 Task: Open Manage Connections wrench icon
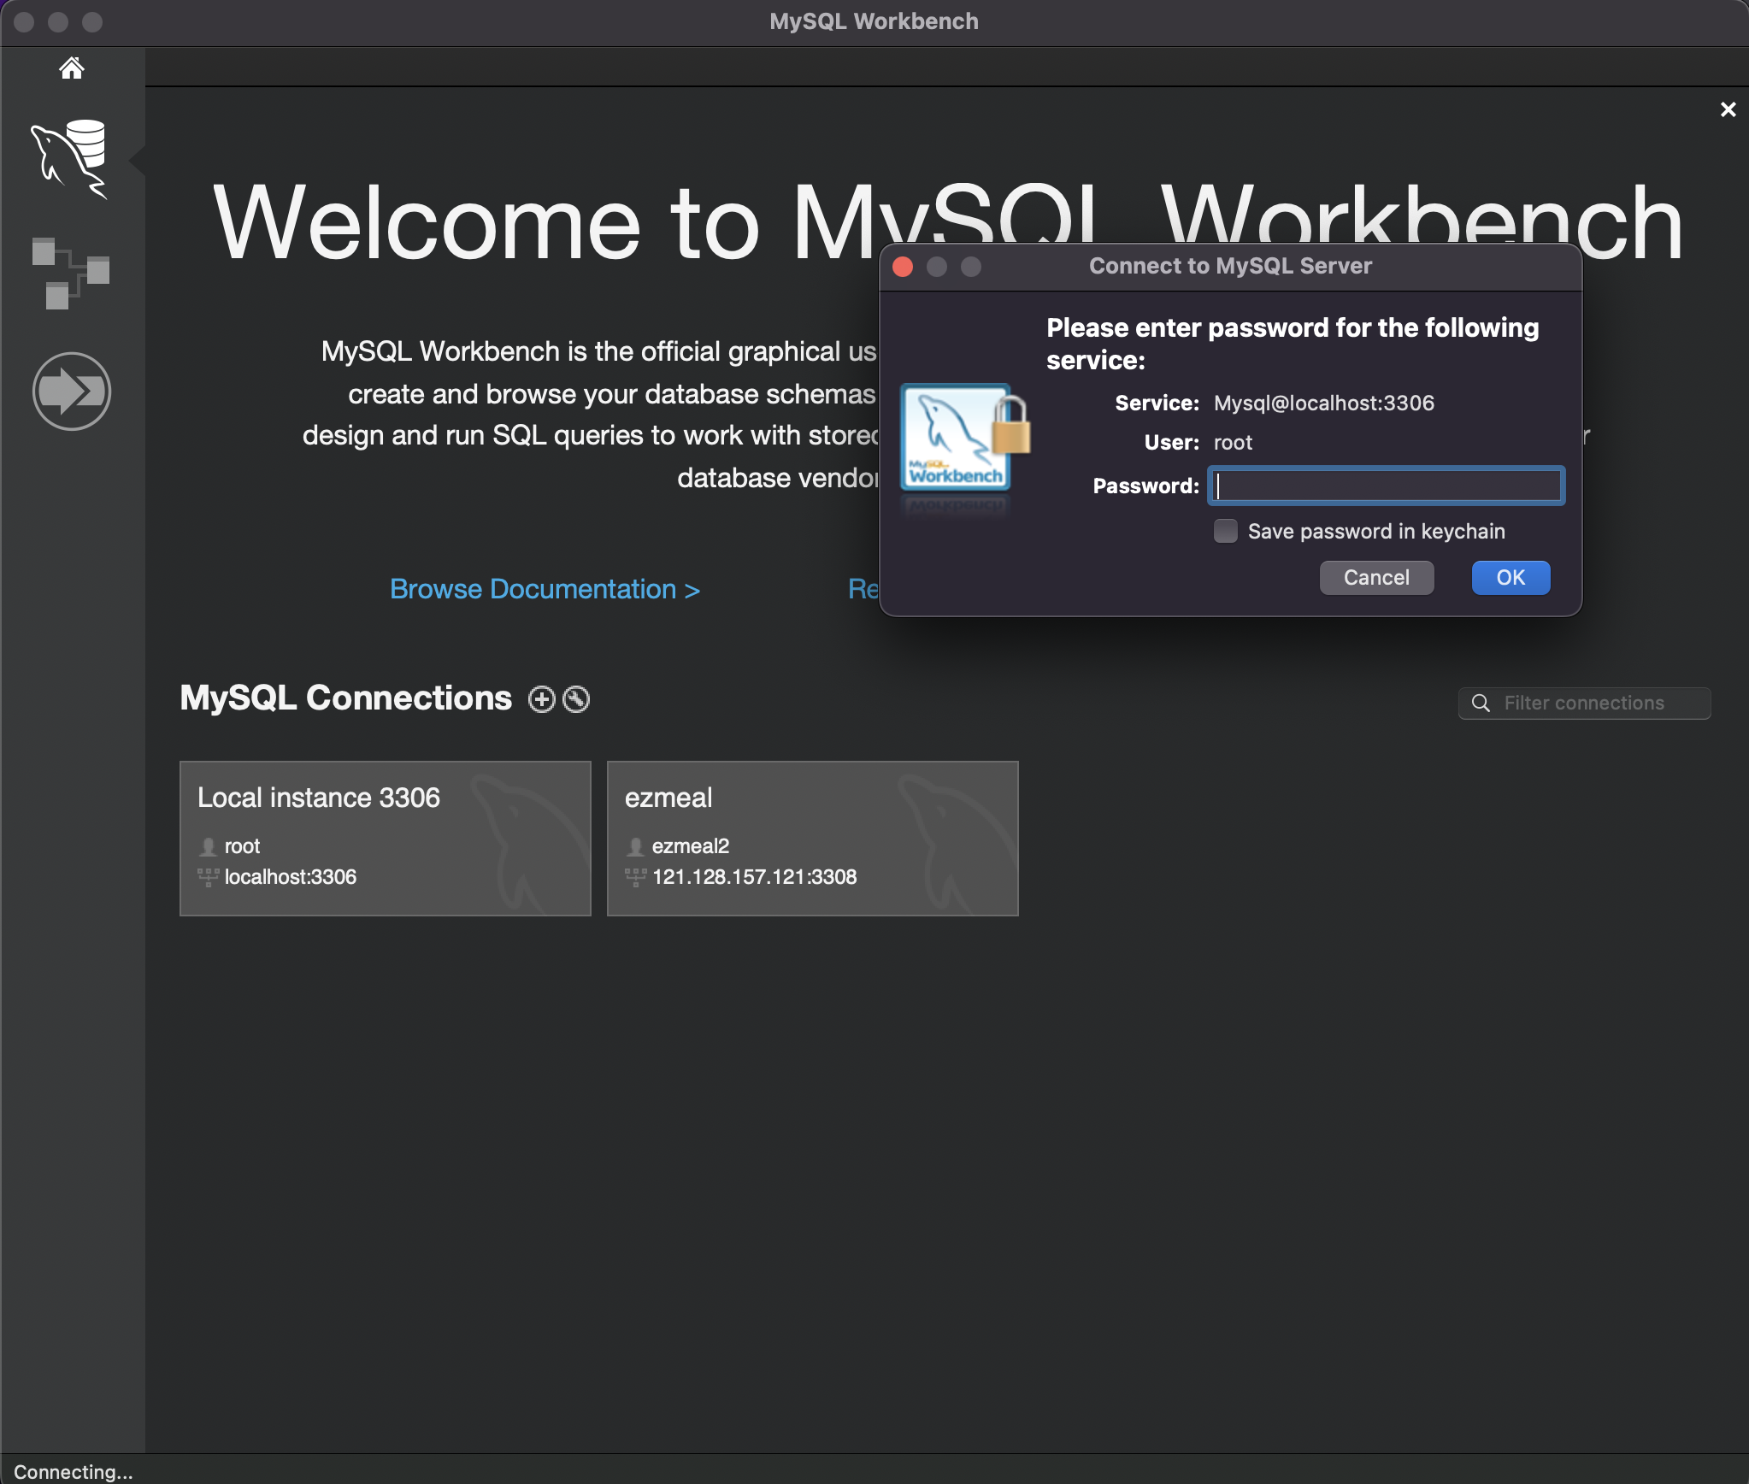pos(577,699)
